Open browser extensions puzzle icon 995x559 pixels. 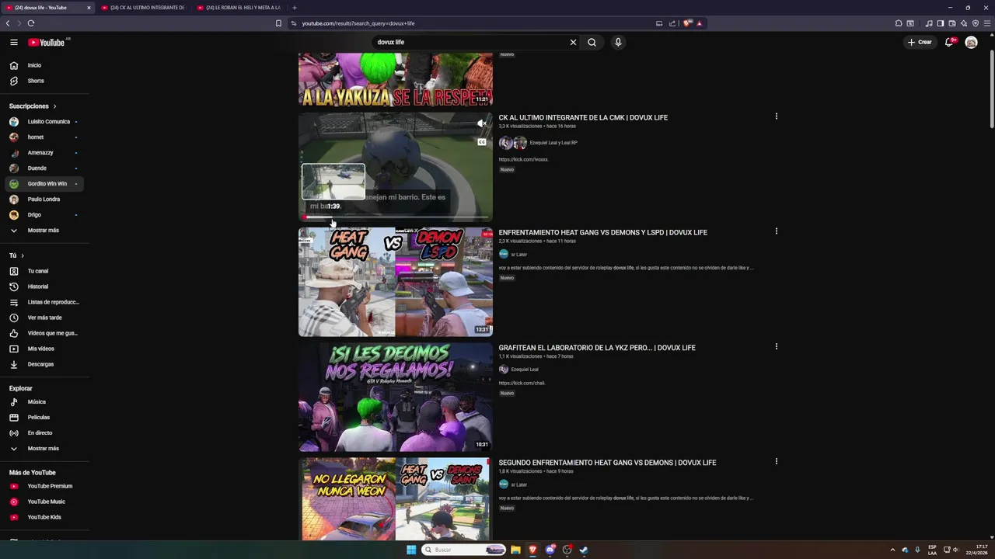(899, 23)
